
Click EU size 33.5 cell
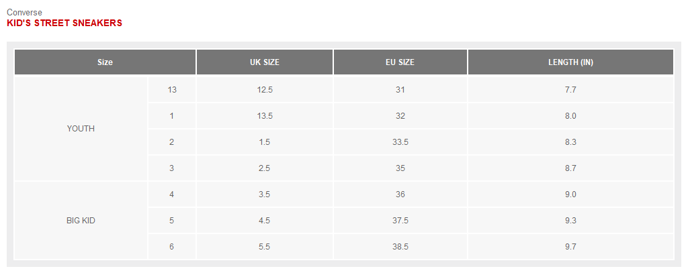(x=400, y=142)
